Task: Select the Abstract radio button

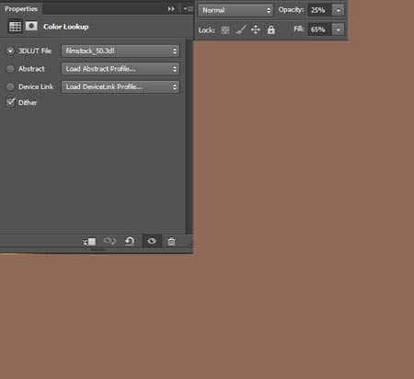Action: (x=10, y=69)
